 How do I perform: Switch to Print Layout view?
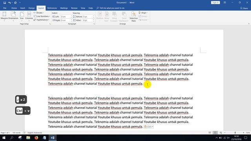pyautogui.click(x=215, y=133)
